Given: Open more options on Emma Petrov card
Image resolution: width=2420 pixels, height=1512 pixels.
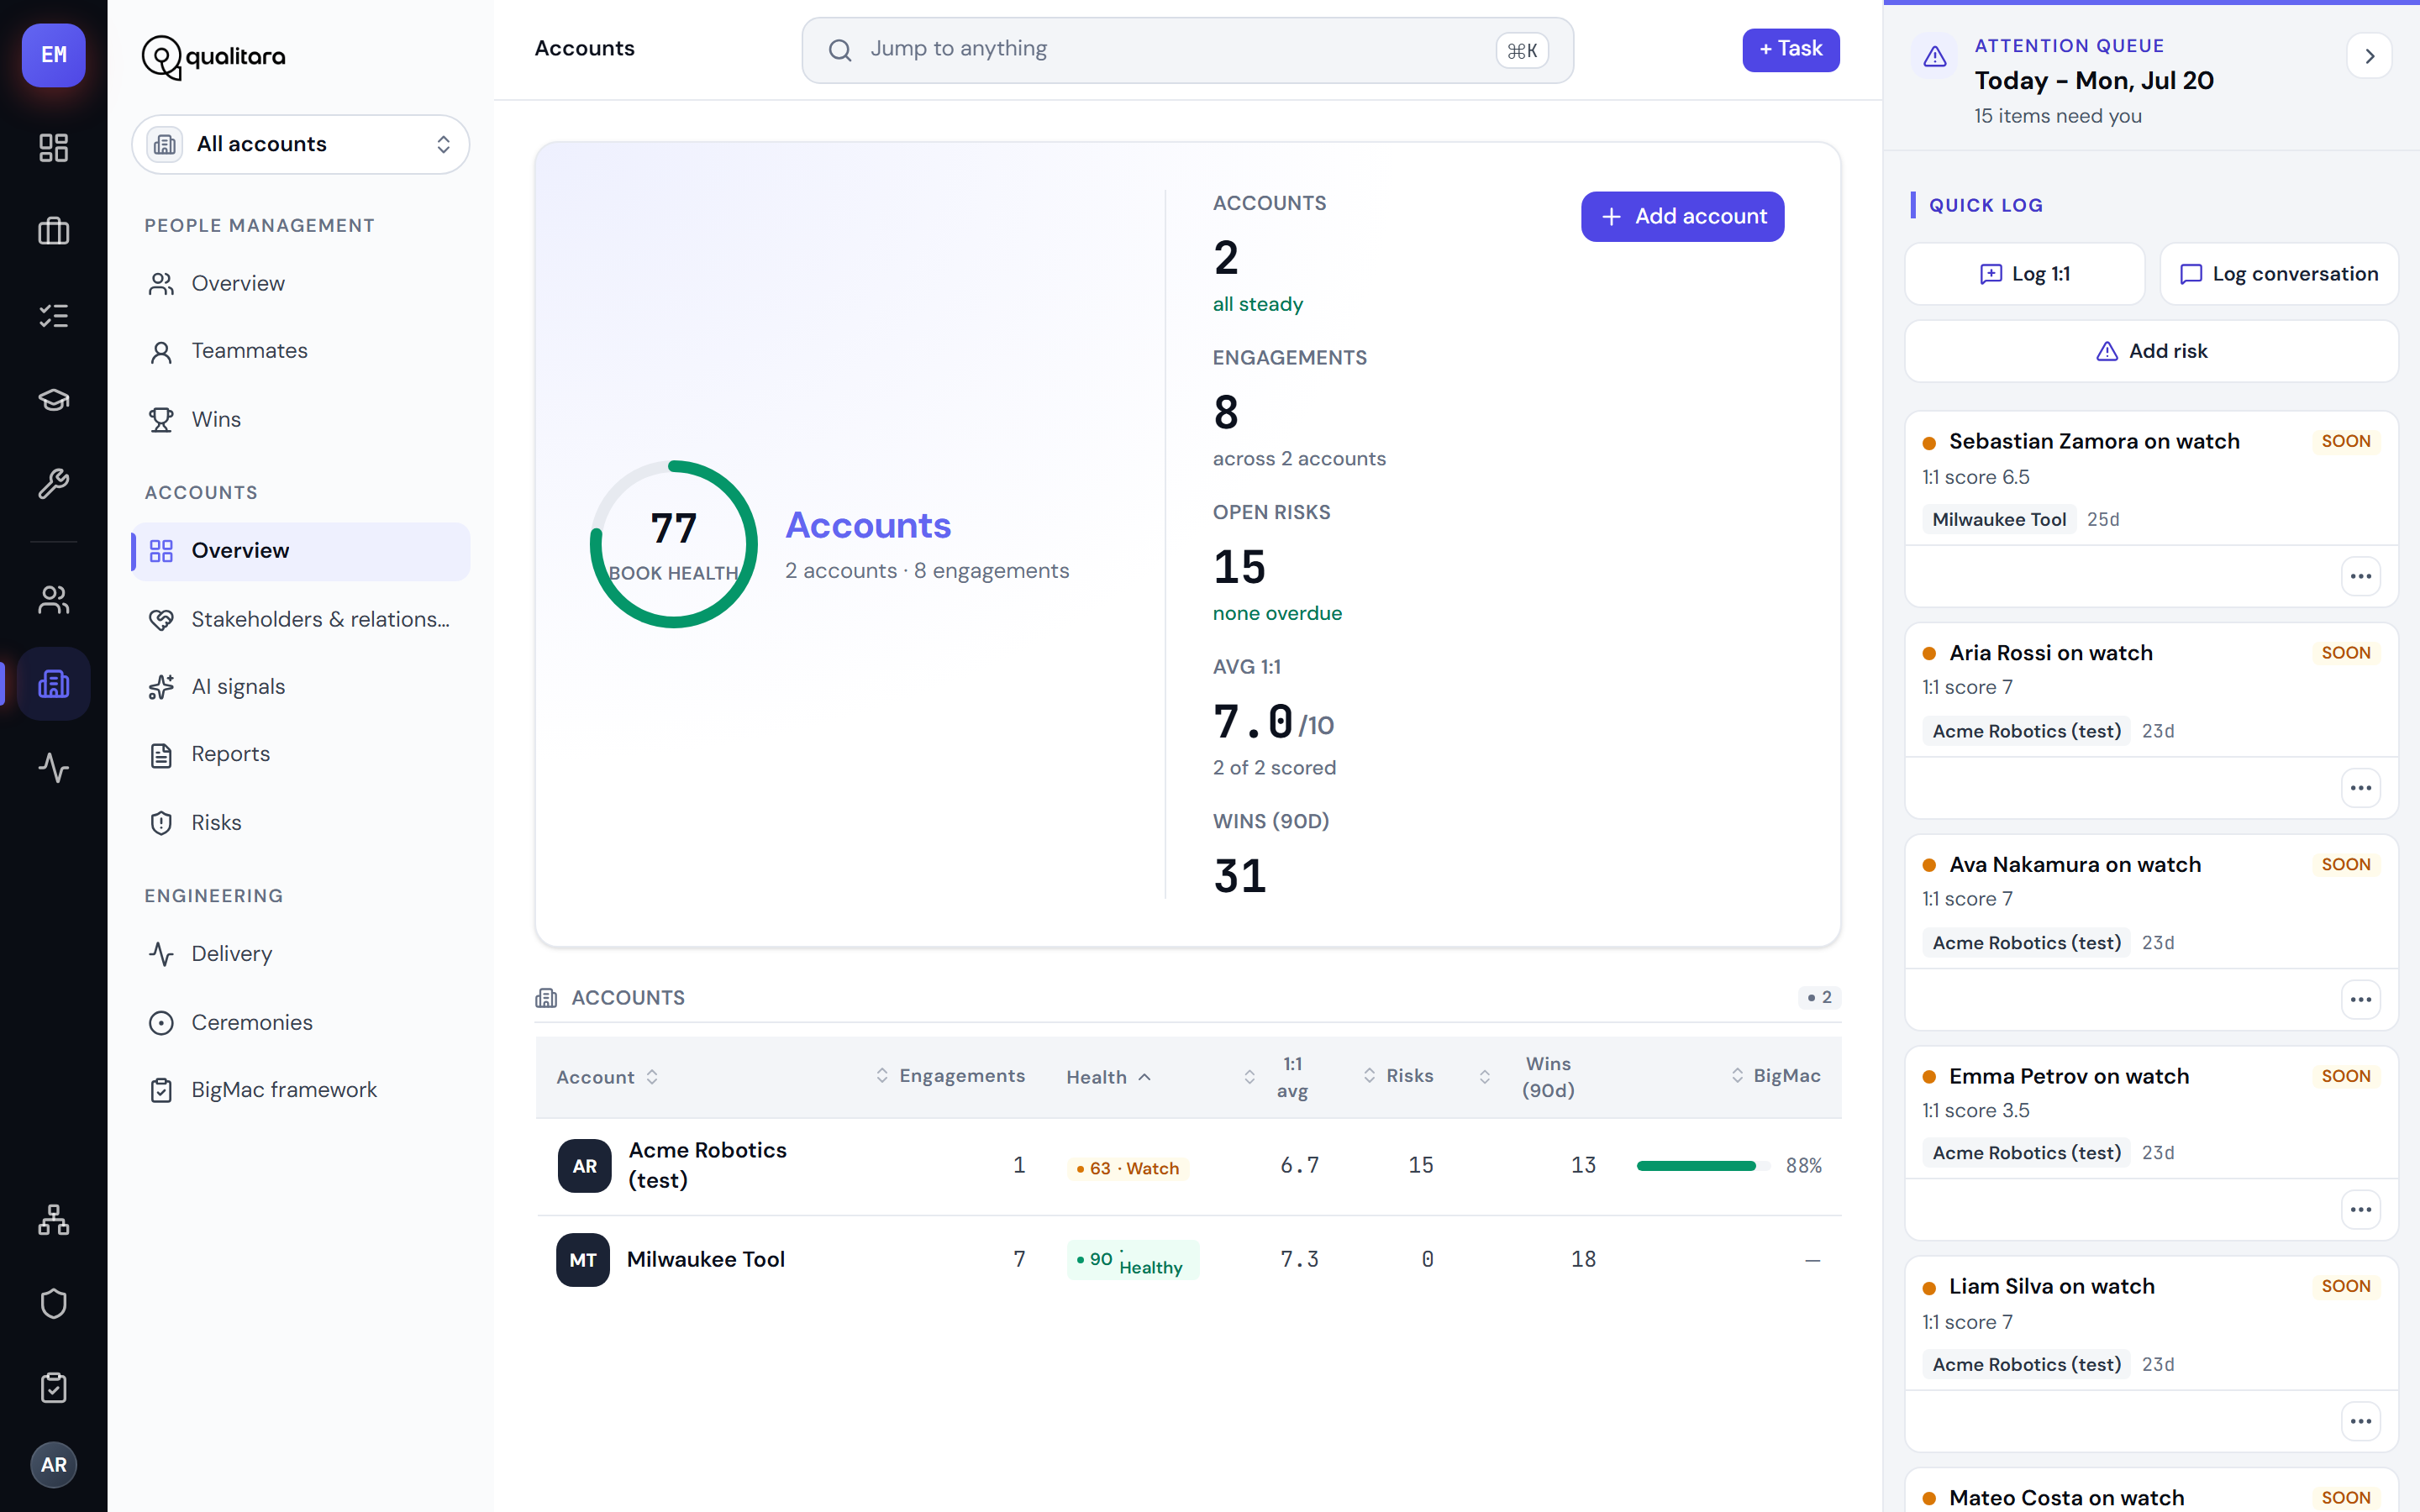Looking at the screenshot, I should pos(2361,1210).
